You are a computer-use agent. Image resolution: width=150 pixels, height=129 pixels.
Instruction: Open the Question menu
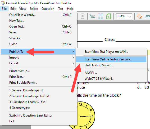point(48,9)
